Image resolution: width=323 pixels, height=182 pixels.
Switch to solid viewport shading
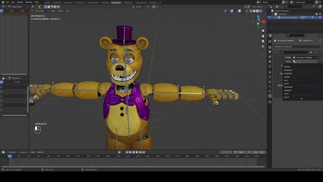tap(254, 11)
